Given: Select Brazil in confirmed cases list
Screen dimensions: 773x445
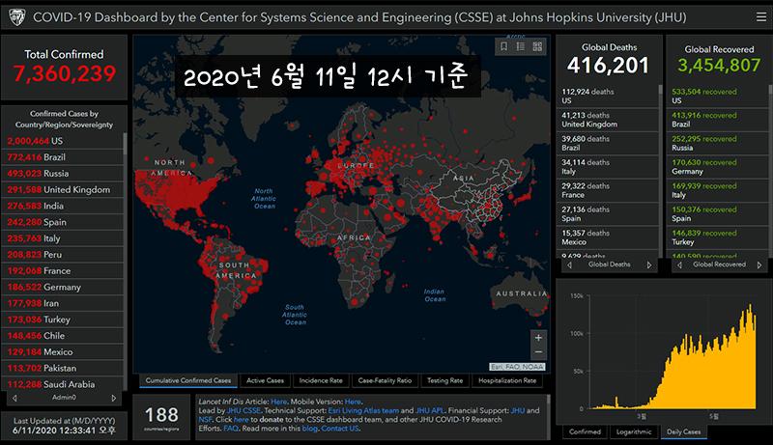Looking at the screenshot, I should point(63,157).
